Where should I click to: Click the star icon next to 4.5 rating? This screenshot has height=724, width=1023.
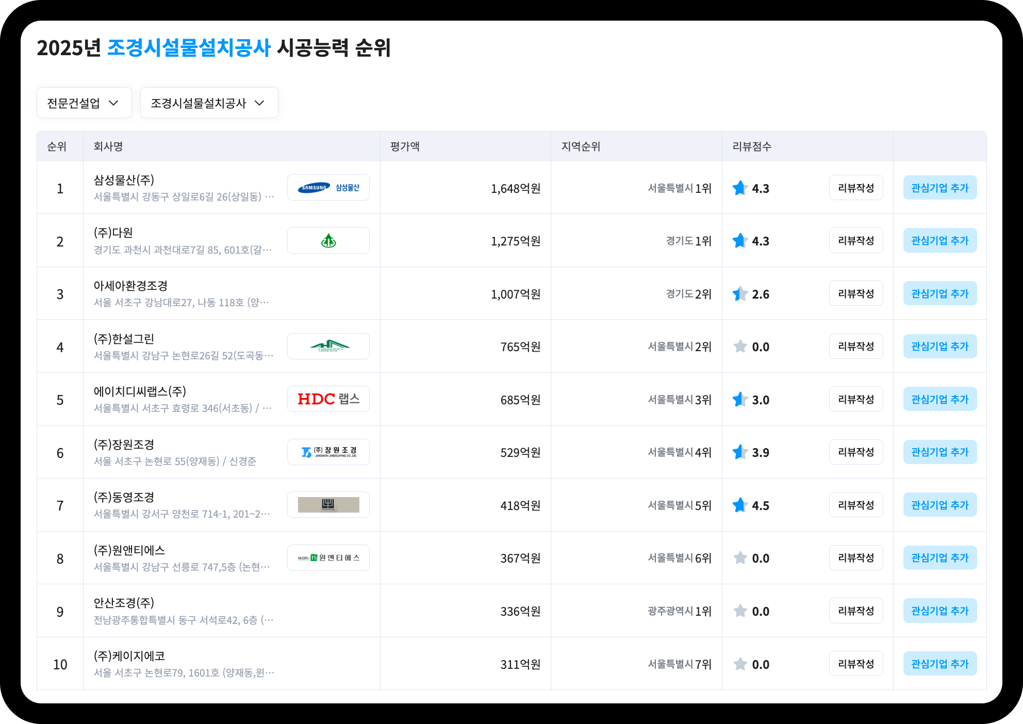(740, 505)
